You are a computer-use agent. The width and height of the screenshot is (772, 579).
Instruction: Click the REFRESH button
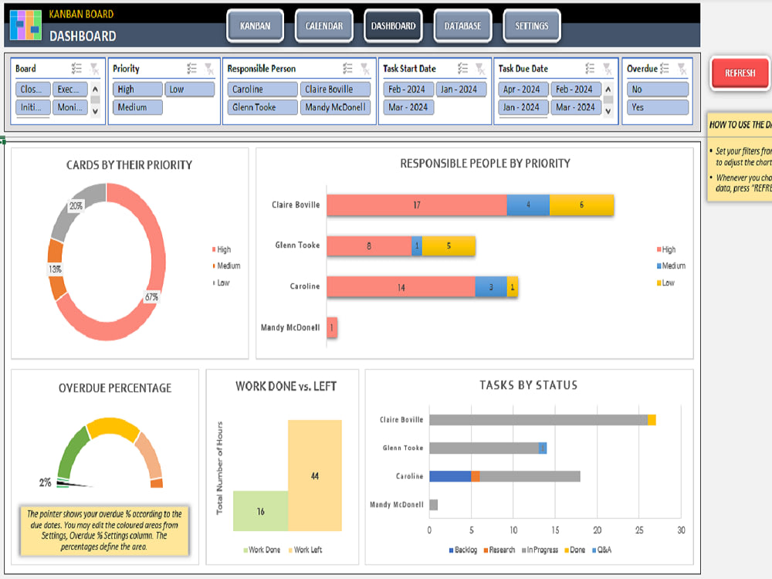[x=739, y=73]
